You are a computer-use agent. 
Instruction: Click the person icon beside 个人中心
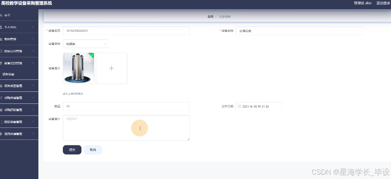click(1, 27)
